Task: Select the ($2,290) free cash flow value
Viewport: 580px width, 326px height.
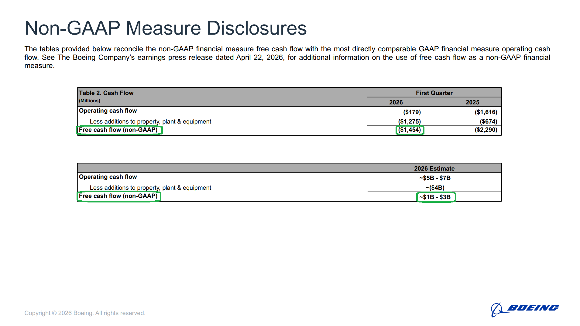Action: pyautogui.click(x=486, y=130)
